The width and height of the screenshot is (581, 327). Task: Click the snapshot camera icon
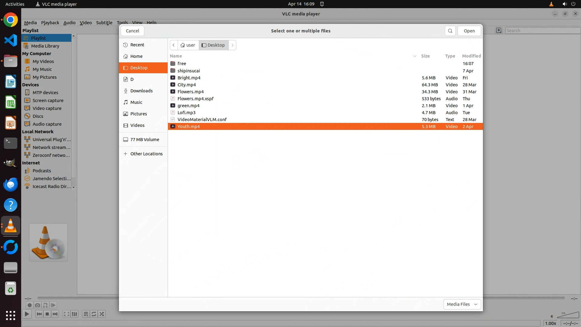[x=37, y=305]
